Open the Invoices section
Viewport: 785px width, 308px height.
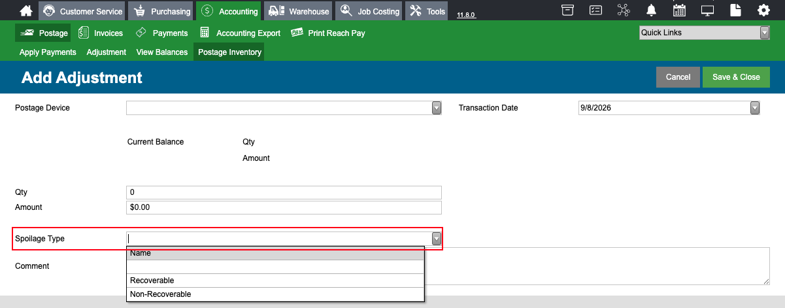click(101, 33)
